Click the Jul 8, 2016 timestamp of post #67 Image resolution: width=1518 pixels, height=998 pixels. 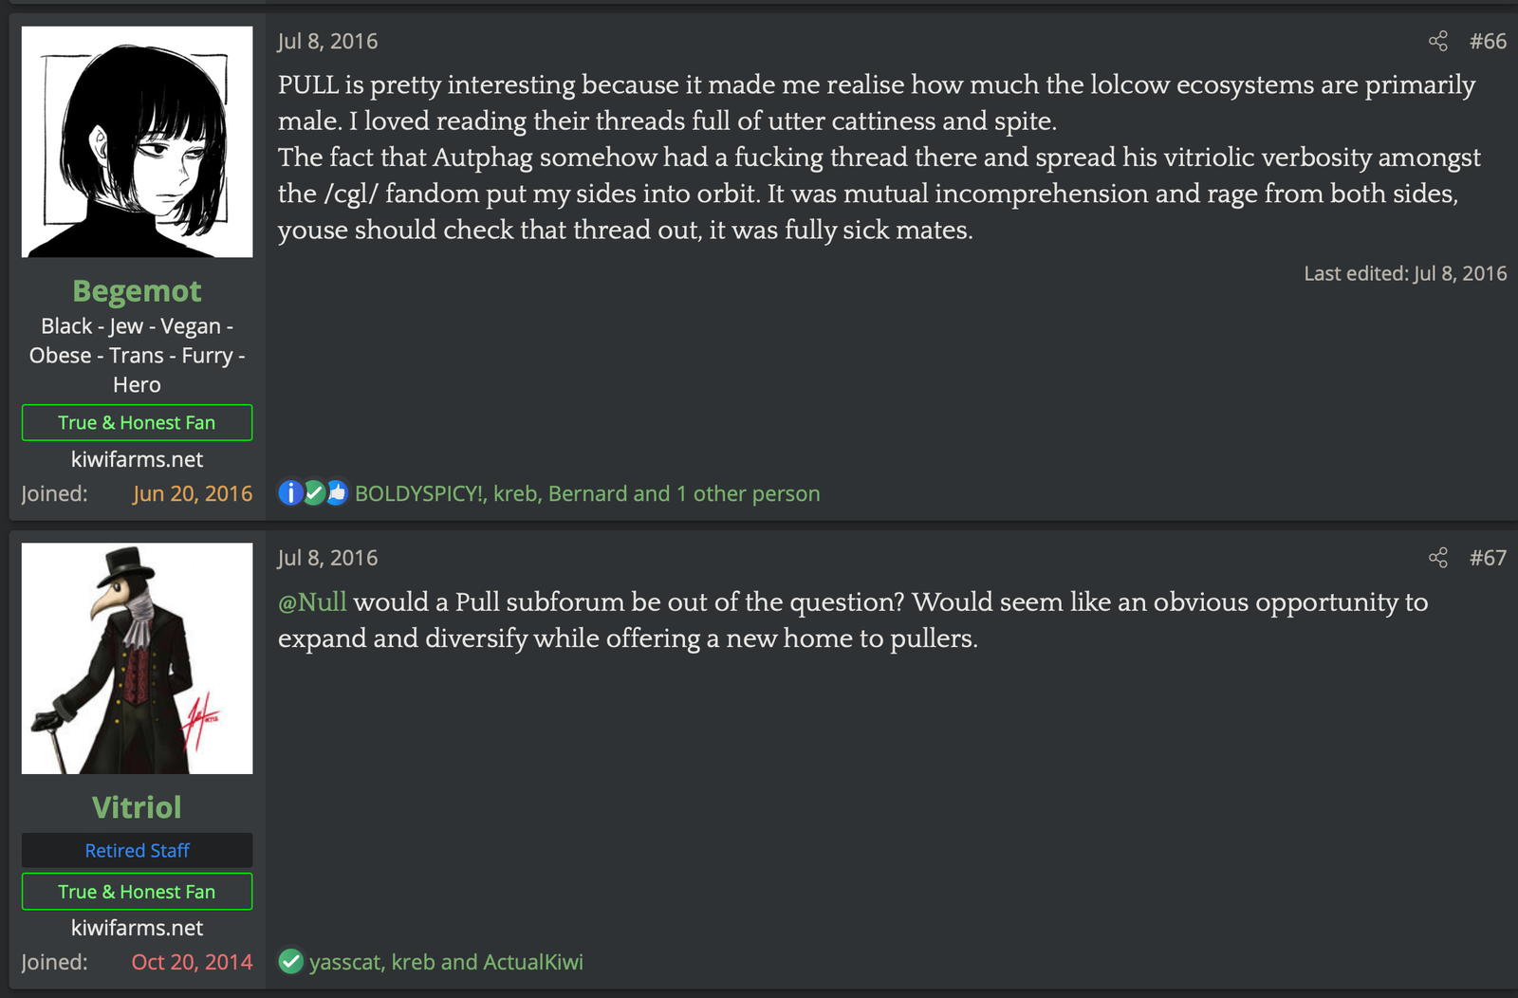click(327, 558)
